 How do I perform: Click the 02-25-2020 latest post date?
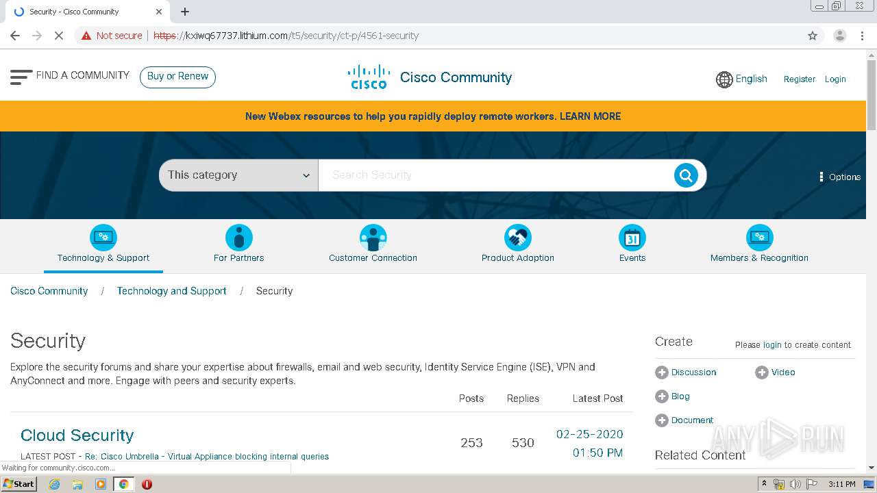(x=590, y=434)
